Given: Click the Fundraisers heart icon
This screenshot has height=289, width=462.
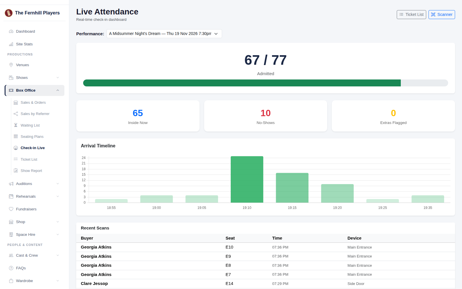Looking at the screenshot, I should pyautogui.click(x=11, y=209).
